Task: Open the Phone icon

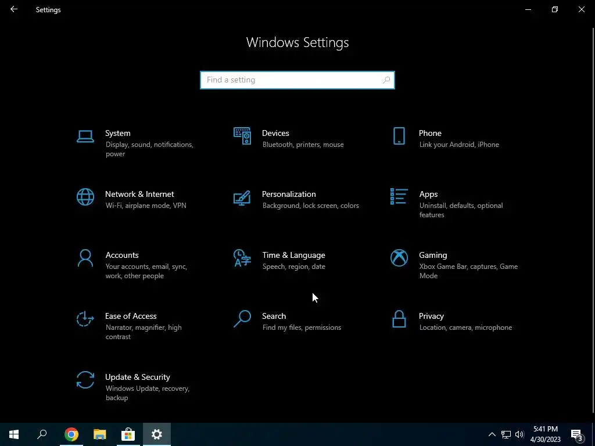Action: pyautogui.click(x=399, y=136)
